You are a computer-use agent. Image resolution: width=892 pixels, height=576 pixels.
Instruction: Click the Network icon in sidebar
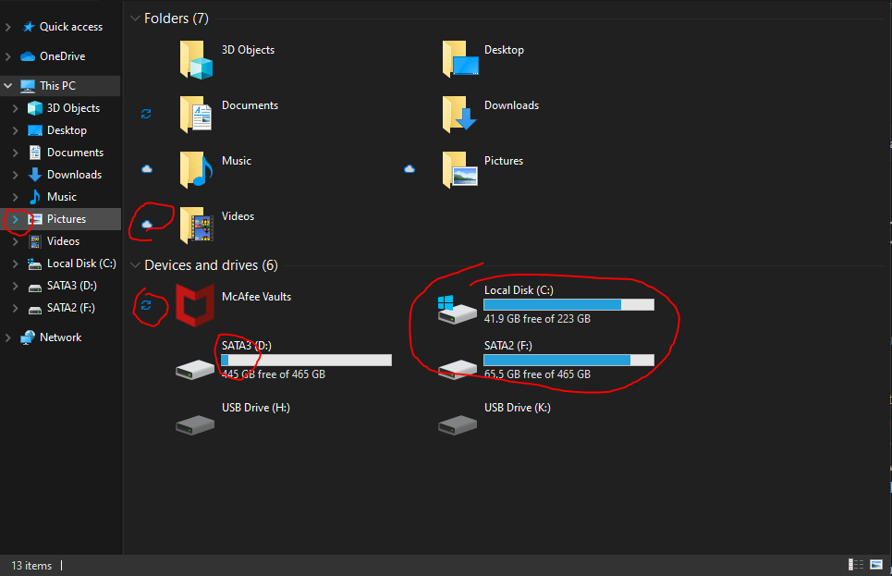coord(28,337)
